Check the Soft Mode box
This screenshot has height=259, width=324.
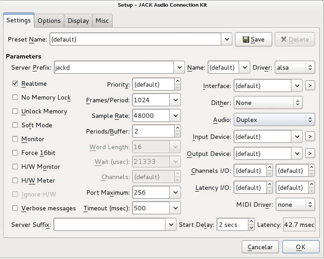(x=15, y=125)
